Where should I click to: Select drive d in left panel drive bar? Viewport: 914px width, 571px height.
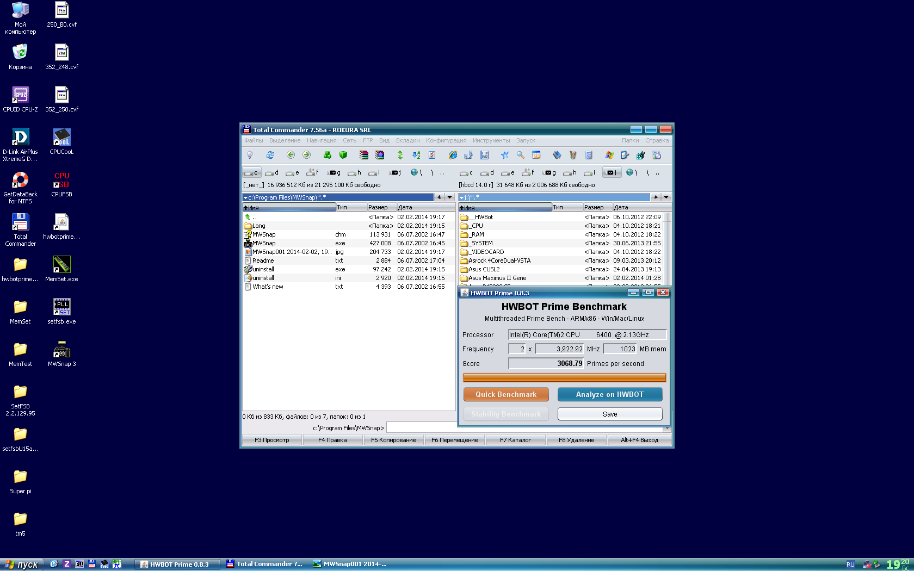[x=272, y=173]
